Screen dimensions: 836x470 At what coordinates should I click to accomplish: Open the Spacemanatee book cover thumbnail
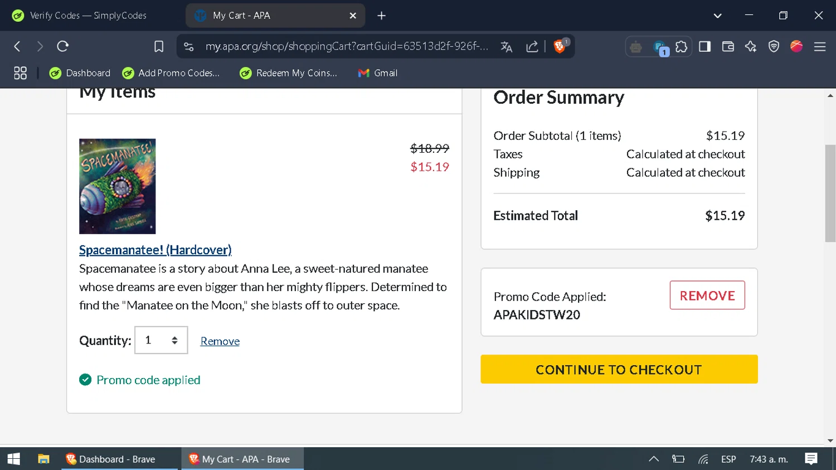118,186
